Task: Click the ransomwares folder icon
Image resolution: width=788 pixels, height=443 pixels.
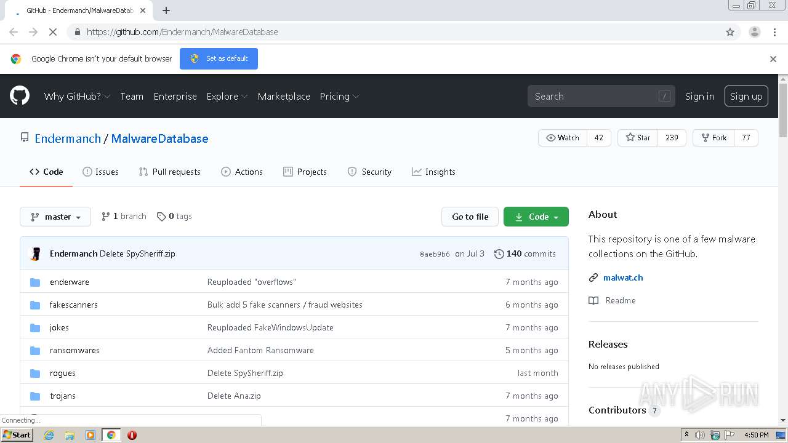Action: (x=35, y=350)
